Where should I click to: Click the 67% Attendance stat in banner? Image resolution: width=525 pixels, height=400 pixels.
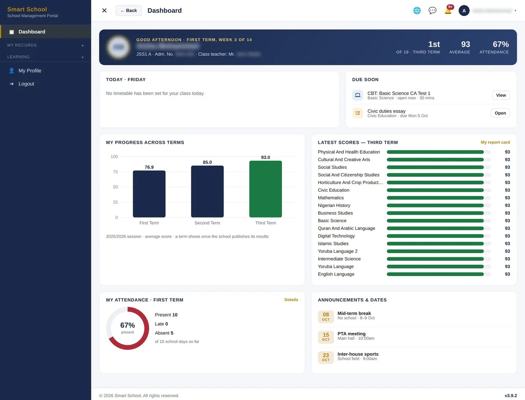494,47
